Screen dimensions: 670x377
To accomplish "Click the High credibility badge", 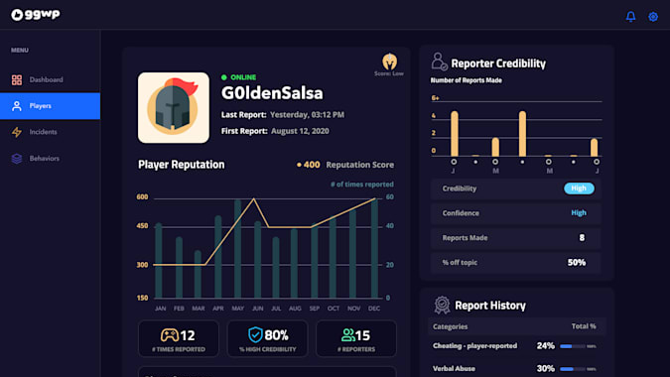I will click(x=579, y=188).
